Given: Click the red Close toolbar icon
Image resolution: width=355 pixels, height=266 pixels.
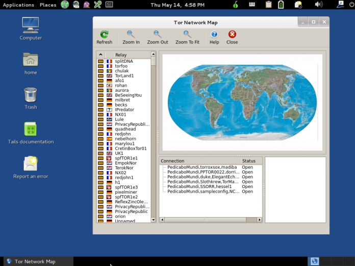Looking at the screenshot, I should 232,34.
